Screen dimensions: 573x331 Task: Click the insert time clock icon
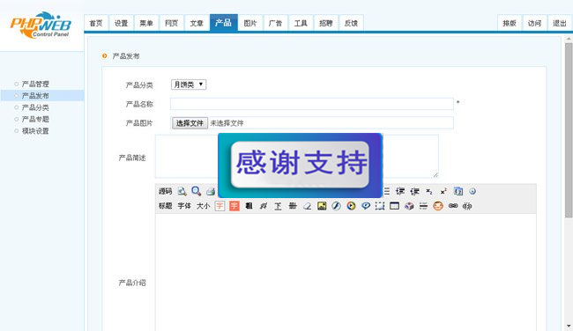(x=473, y=191)
